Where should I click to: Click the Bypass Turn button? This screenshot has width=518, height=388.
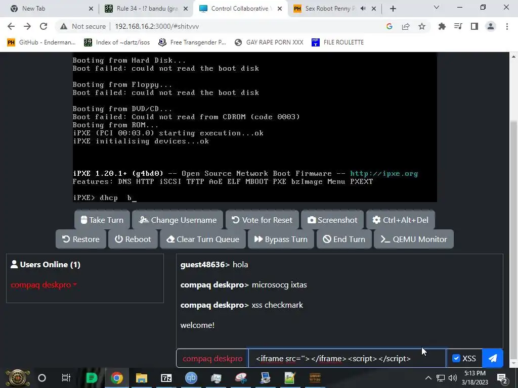tap(281, 239)
